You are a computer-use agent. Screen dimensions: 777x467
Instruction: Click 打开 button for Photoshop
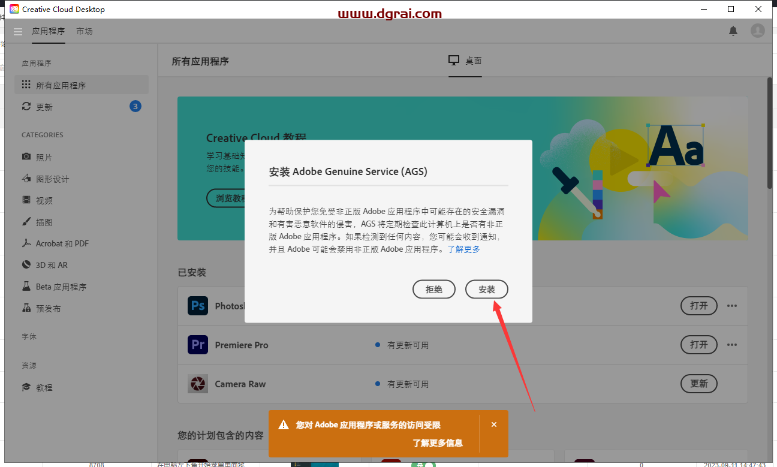pos(699,306)
